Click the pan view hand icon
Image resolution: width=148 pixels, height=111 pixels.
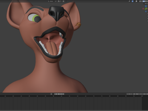tap(148, 16)
